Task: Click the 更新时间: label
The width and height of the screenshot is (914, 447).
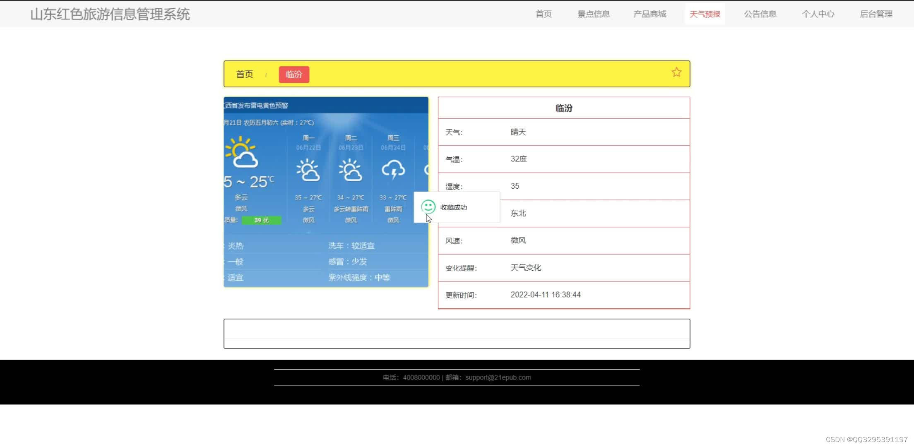Action: coord(461,295)
